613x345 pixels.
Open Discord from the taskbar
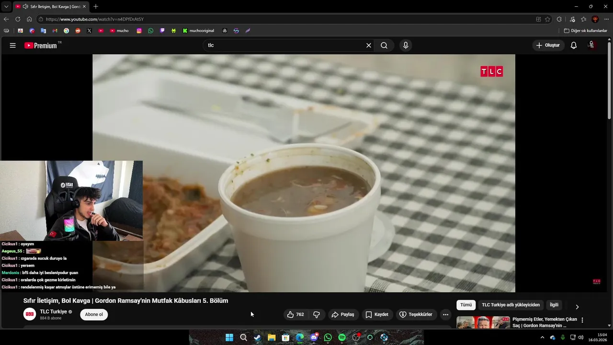click(314, 337)
